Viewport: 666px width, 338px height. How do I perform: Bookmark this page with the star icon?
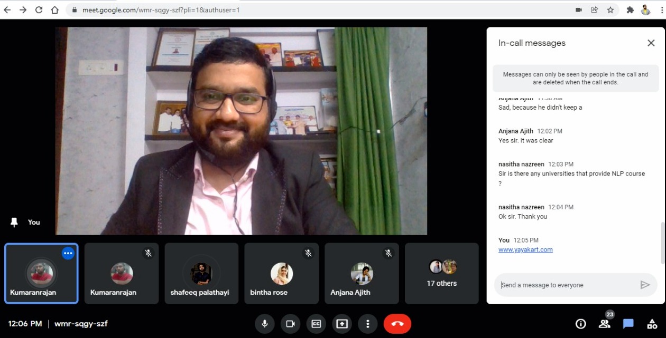(610, 9)
